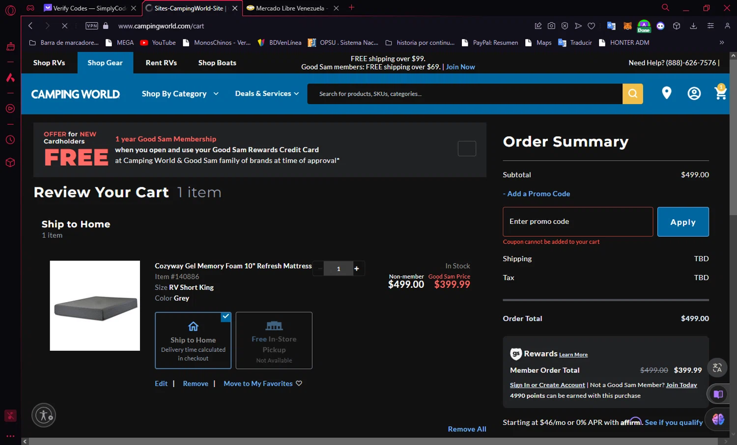Screen dimensions: 737x445
Task: Open the accessibility widget button
Action: (x=44, y=415)
